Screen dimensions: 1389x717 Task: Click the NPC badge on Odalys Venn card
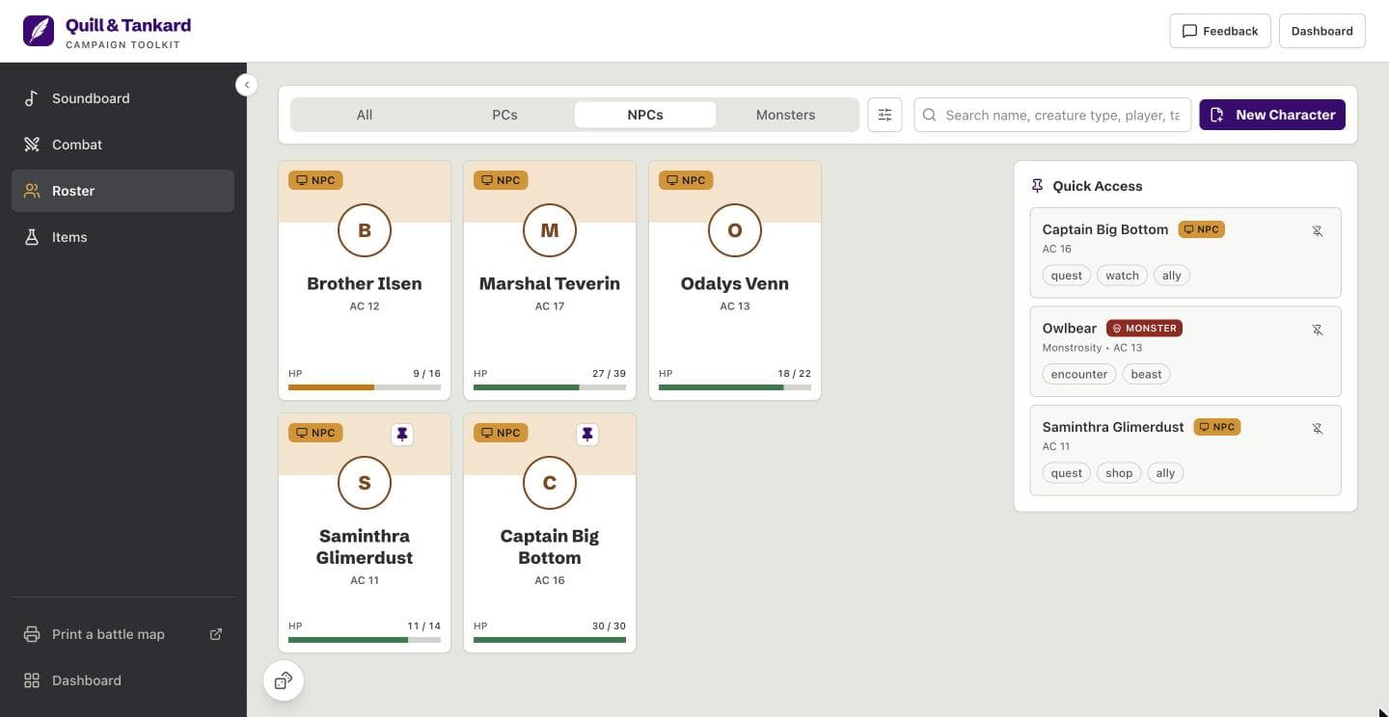686,180
